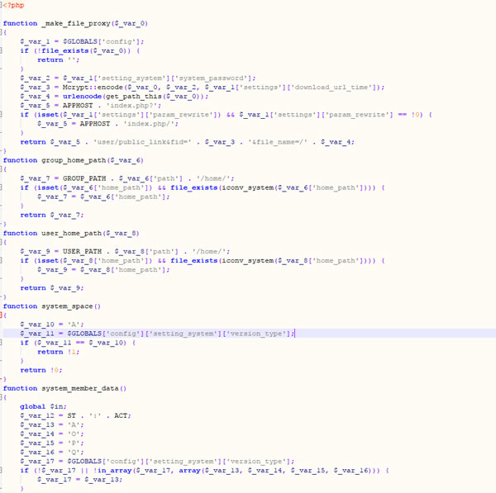Viewport: 496px width, 493px height.
Task: Collapse the fold marker beside _make_file_proxy opening brace
Action: [x=1, y=32]
